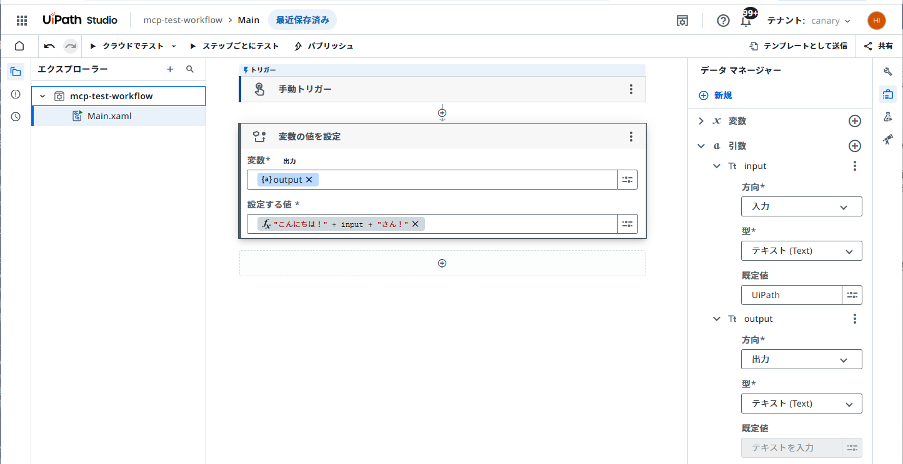Click mcp-test-workflow breadcrumb link
The width and height of the screenshot is (903, 464).
coord(182,20)
